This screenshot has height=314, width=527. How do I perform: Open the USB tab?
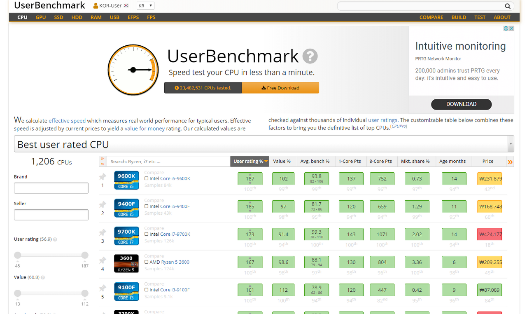[114, 17]
